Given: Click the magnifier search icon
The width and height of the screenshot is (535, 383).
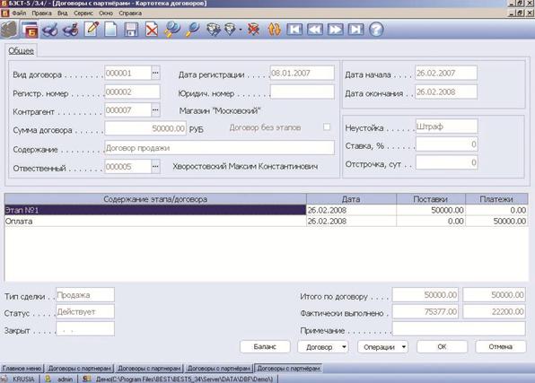Looking at the screenshot, I should [193, 30].
